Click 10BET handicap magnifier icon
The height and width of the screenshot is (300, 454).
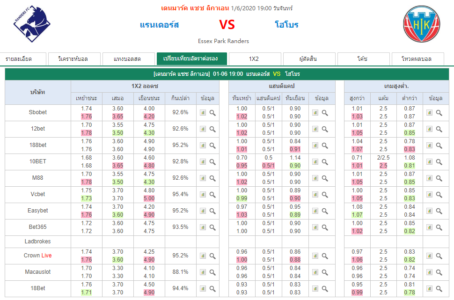coord(325,162)
